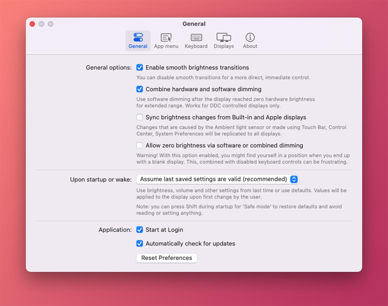
Task: Uncheck Automatically check for updates
Action: click(140, 244)
